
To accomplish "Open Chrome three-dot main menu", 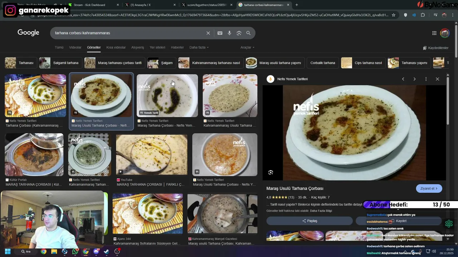I will [x=453, y=15].
